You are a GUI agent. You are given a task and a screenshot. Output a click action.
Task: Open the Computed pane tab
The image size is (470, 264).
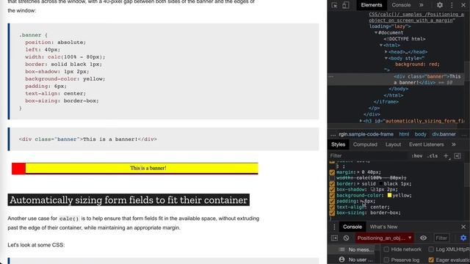[x=365, y=144]
